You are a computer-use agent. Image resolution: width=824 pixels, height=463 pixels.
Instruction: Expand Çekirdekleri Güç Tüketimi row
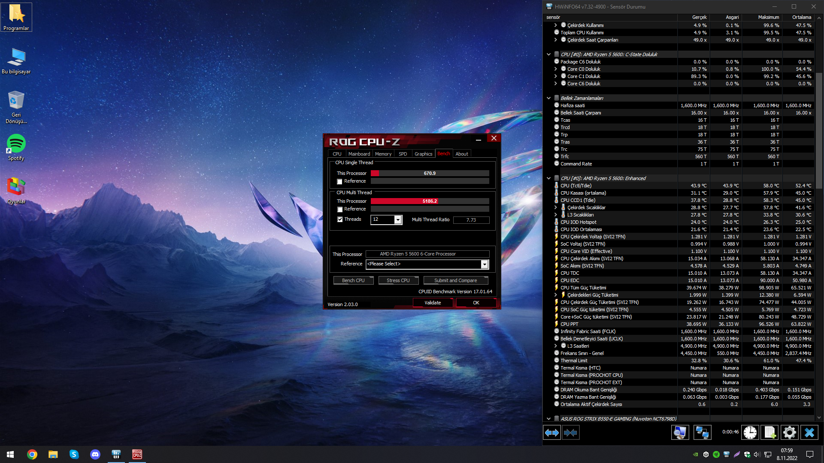(555, 295)
